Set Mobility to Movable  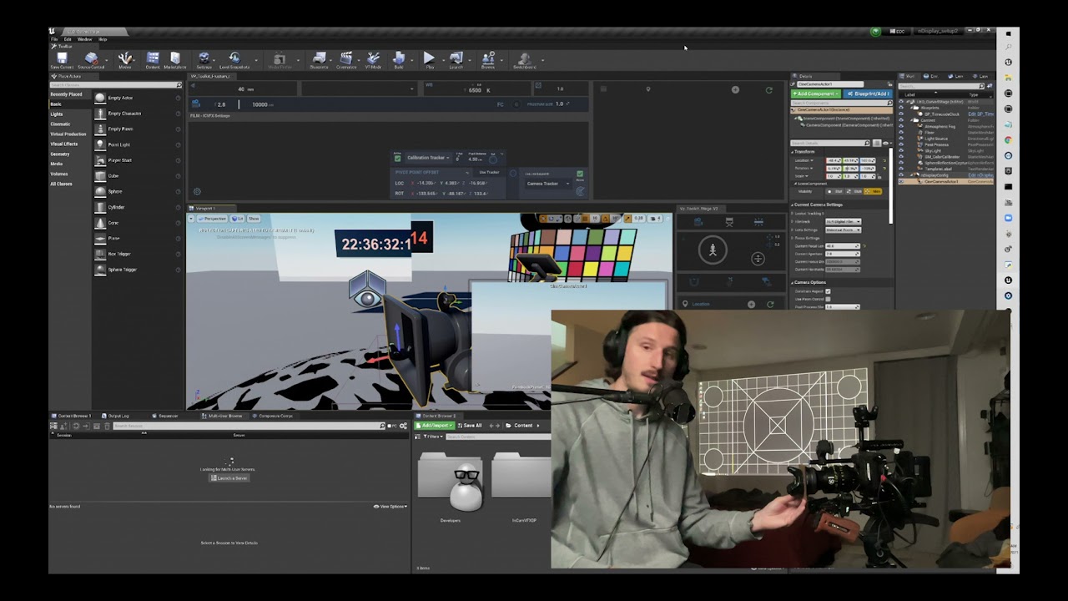(871, 191)
